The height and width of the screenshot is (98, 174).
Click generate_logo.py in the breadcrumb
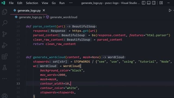click(x=30, y=17)
